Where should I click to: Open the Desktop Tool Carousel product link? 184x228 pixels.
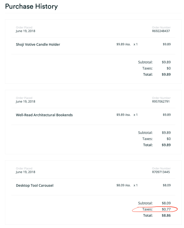pos(35,185)
